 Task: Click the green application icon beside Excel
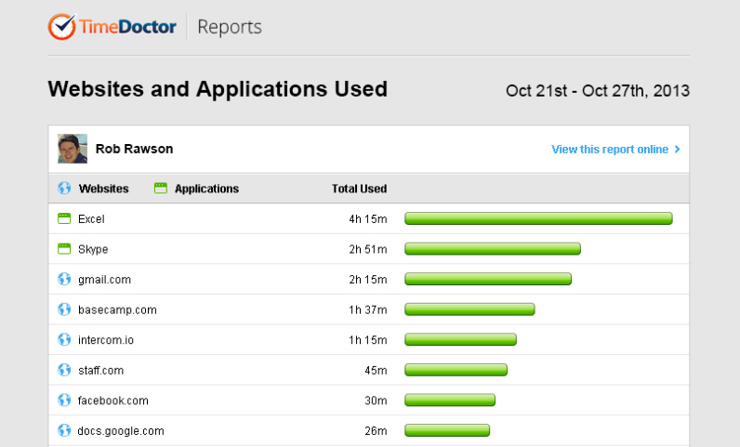pos(64,218)
